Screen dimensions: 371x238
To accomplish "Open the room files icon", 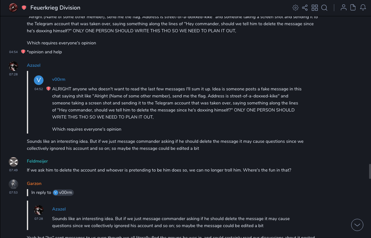I will (x=353, y=8).
